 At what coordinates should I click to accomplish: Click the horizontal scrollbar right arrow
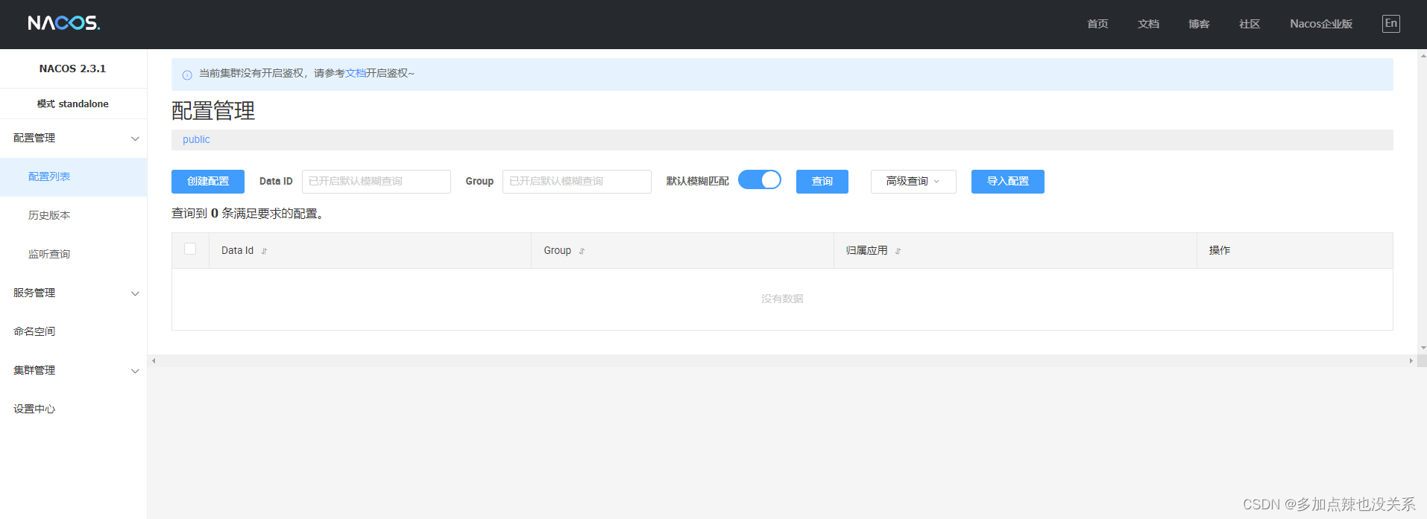point(1411,360)
